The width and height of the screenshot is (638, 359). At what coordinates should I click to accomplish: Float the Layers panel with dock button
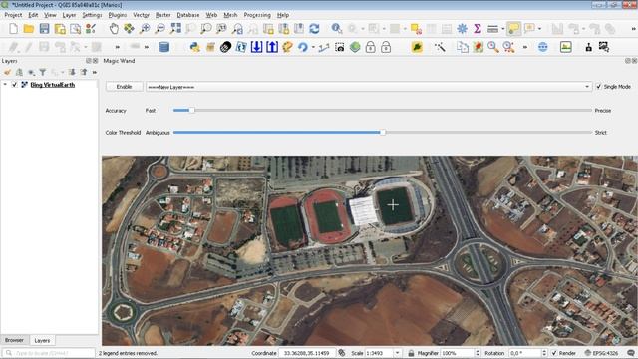coord(89,60)
